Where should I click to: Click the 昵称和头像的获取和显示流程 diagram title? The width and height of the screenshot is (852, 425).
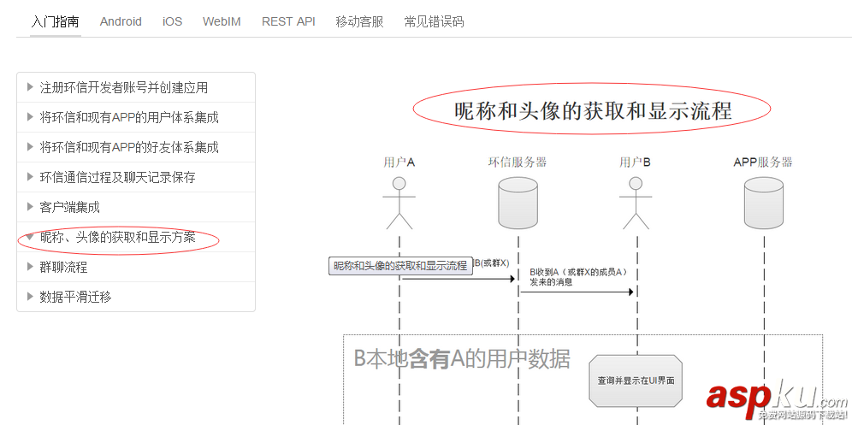click(x=593, y=111)
